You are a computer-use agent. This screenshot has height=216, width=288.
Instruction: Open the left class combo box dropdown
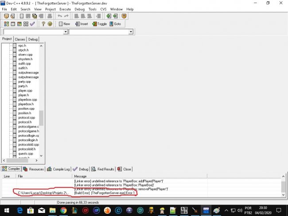click(66, 32)
